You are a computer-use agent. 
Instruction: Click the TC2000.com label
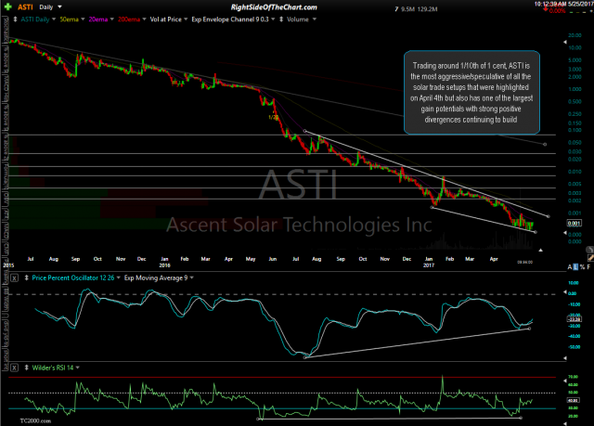tap(35, 420)
